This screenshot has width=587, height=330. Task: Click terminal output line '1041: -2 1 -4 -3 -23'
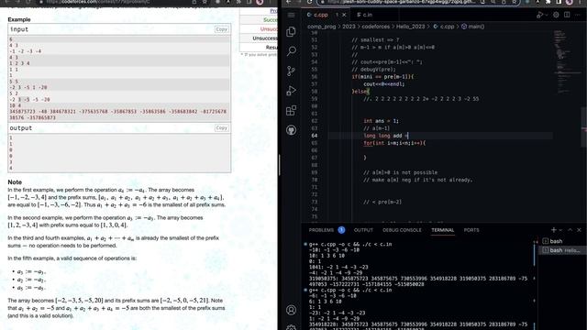click(338, 267)
